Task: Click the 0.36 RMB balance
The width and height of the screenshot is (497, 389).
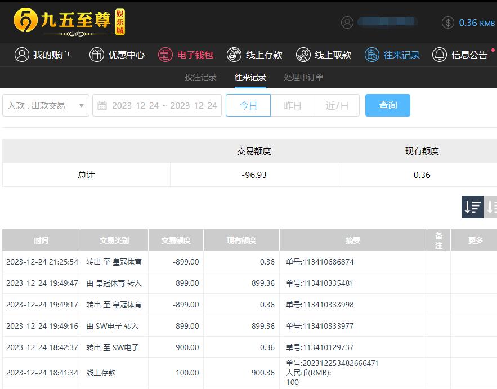Action: click(x=476, y=23)
